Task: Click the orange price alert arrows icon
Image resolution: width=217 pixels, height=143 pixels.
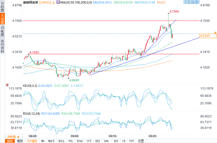Action: pyautogui.click(x=215, y=33)
